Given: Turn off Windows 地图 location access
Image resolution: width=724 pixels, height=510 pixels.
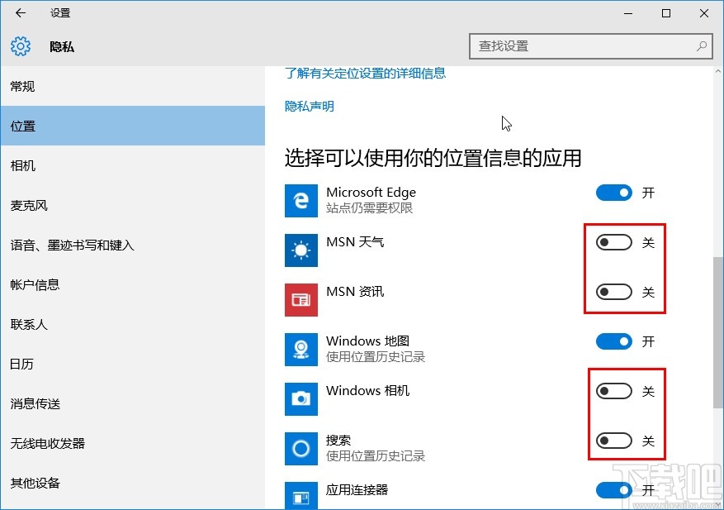Looking at the screenshot, I should (613, 341).
